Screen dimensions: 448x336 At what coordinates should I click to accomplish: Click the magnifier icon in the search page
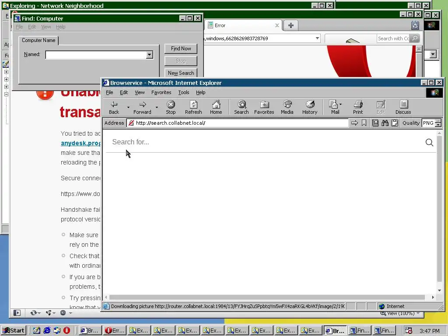[x=429, y=142]
